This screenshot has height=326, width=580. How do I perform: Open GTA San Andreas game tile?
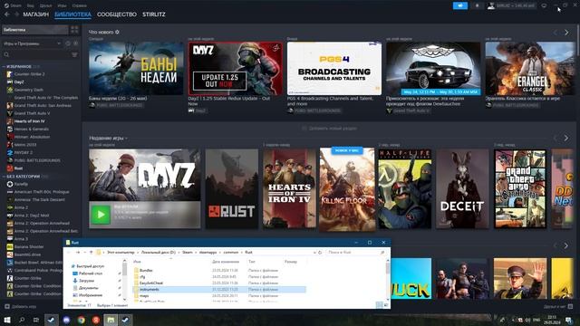click(520, 189)
